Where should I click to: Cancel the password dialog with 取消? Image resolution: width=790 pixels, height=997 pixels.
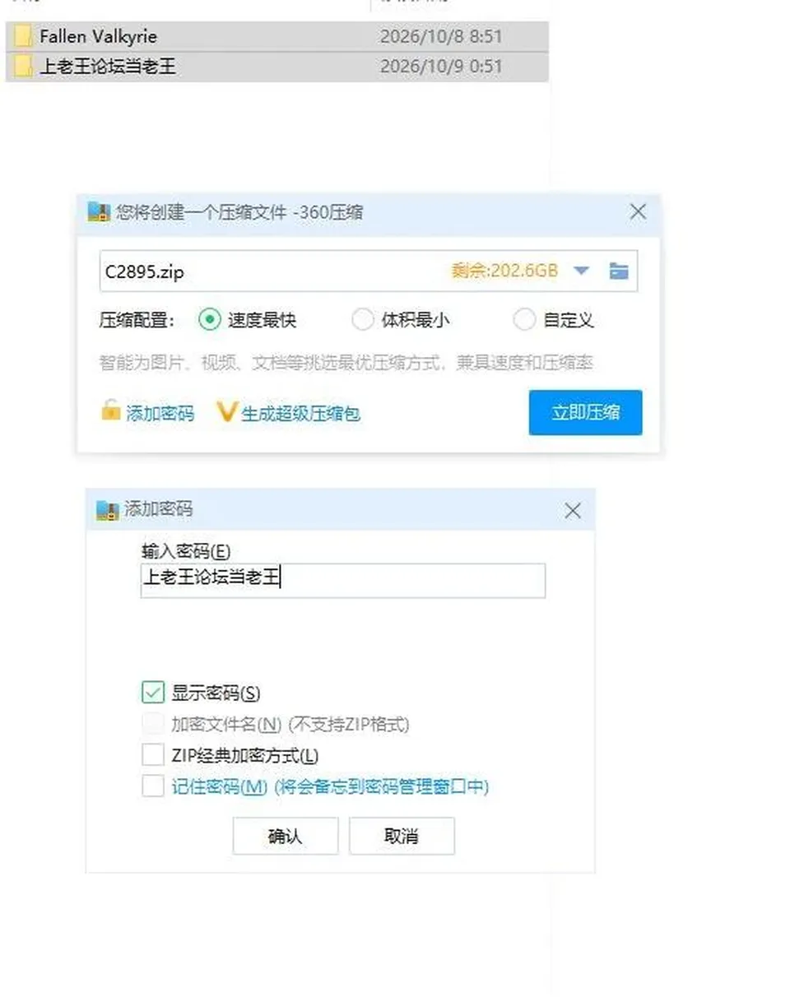tap(402, 836)
